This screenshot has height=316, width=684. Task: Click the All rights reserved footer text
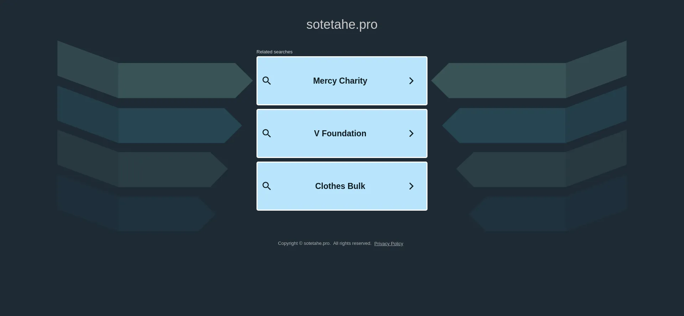pos(352,243)
